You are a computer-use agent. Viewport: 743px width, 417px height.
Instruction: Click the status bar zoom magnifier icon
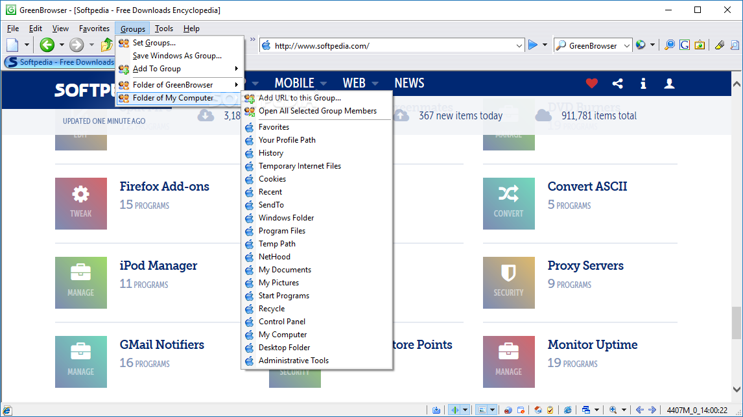pyautogui.click(x=613, y=410)
